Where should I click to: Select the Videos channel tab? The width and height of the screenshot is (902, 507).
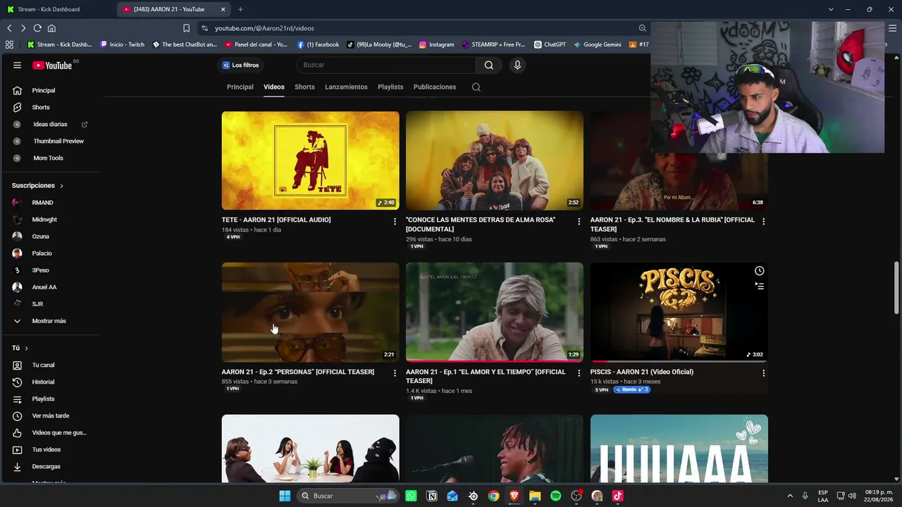tap(274, 87)
